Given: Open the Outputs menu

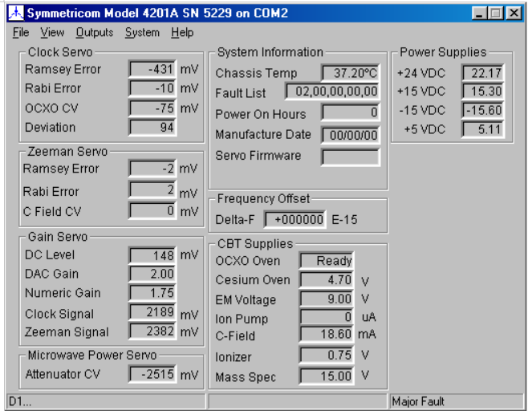Looking at the screenshot, I should click(95, 33).
